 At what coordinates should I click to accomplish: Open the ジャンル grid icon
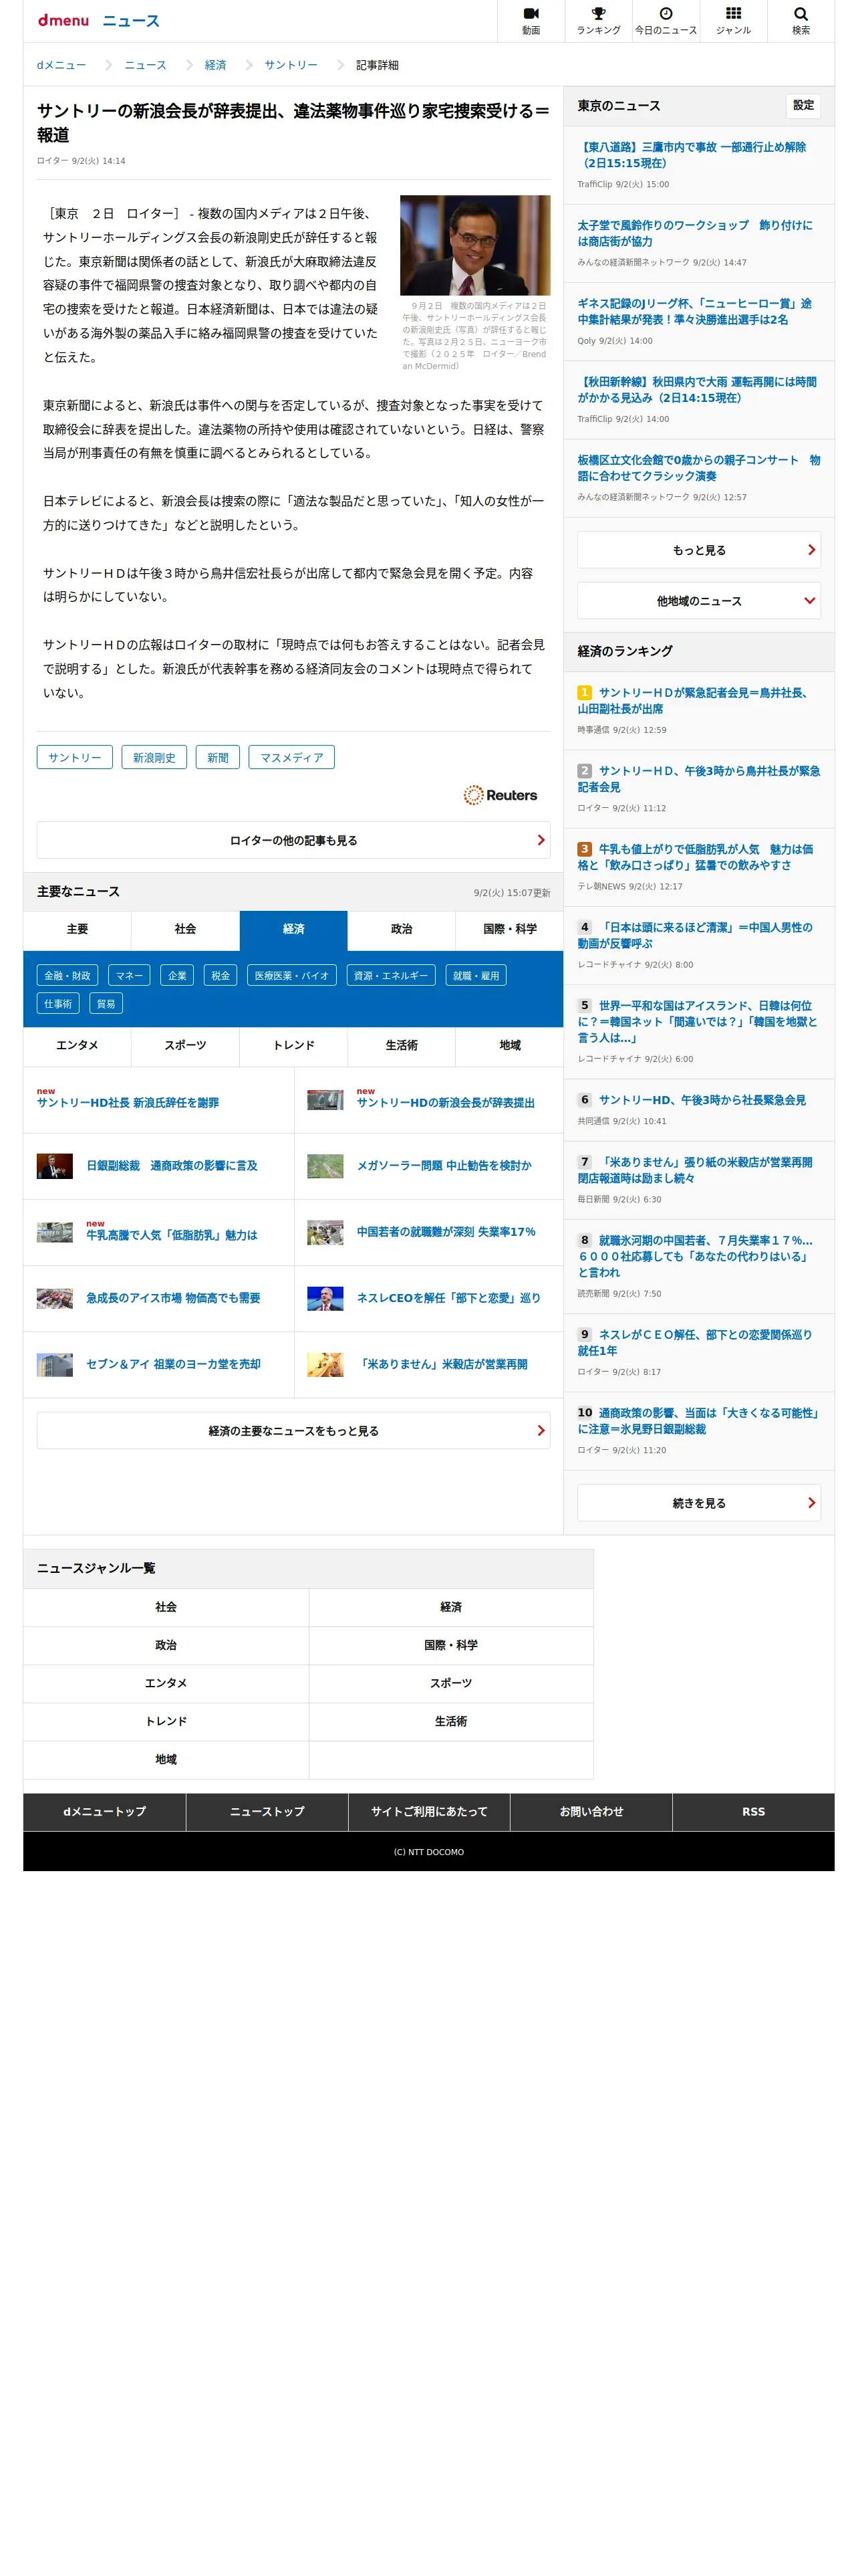click(x=733, y=20)
